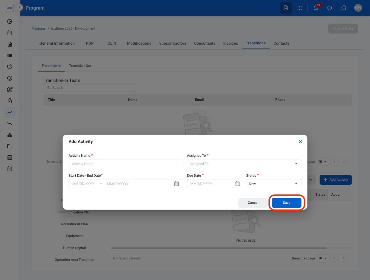Click the filter icon beside Add Activity
Image resolution: width=370 pixels, height=280 pixels.
pos(311,180)
